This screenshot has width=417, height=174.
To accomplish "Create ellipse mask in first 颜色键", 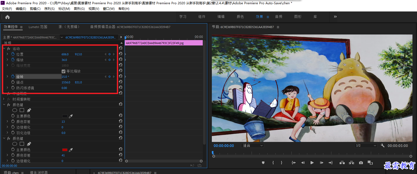I will coord(15,110).
